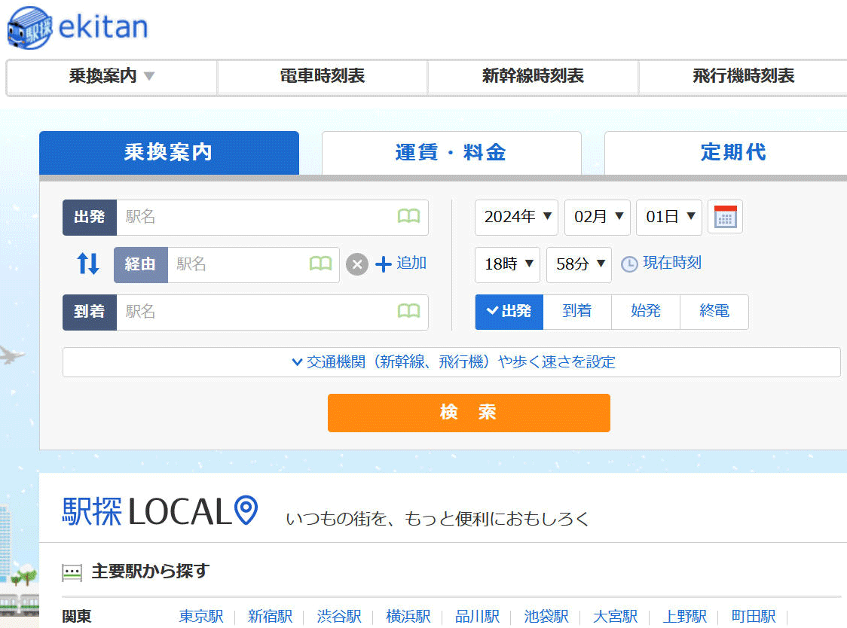The width and height of the screenshot is (847, 628).
Task: Select 終電 last train option
Action: 714,311
